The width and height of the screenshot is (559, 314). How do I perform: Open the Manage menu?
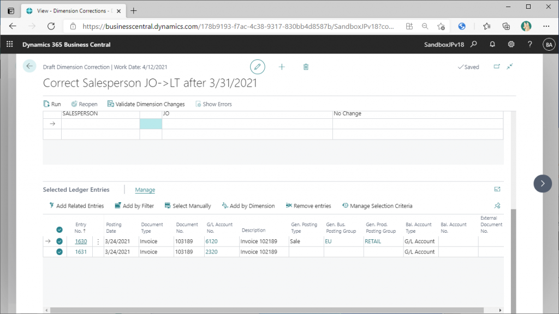[x=145, y=190]
